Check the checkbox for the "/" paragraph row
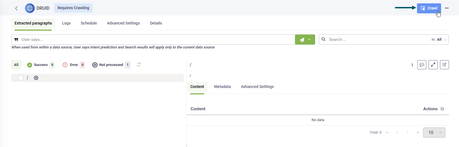Viewport: 459px width, 147px height. click(21, 78)
